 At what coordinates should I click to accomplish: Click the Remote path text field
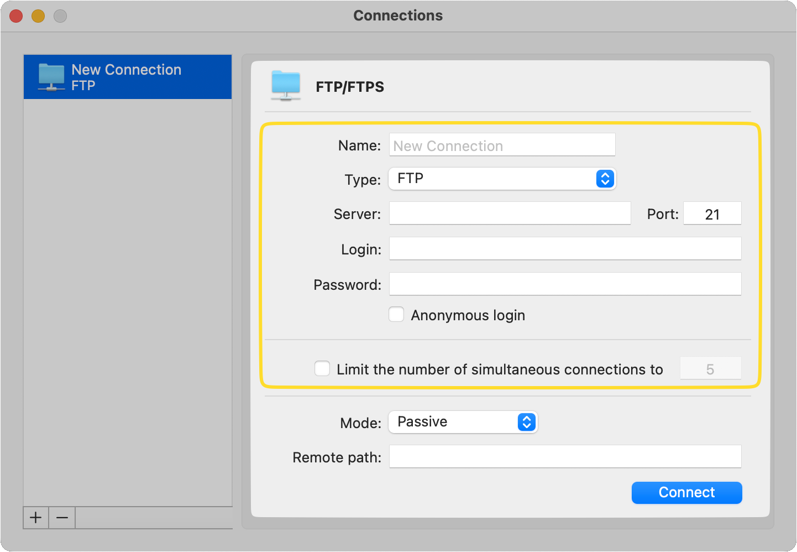565,456
